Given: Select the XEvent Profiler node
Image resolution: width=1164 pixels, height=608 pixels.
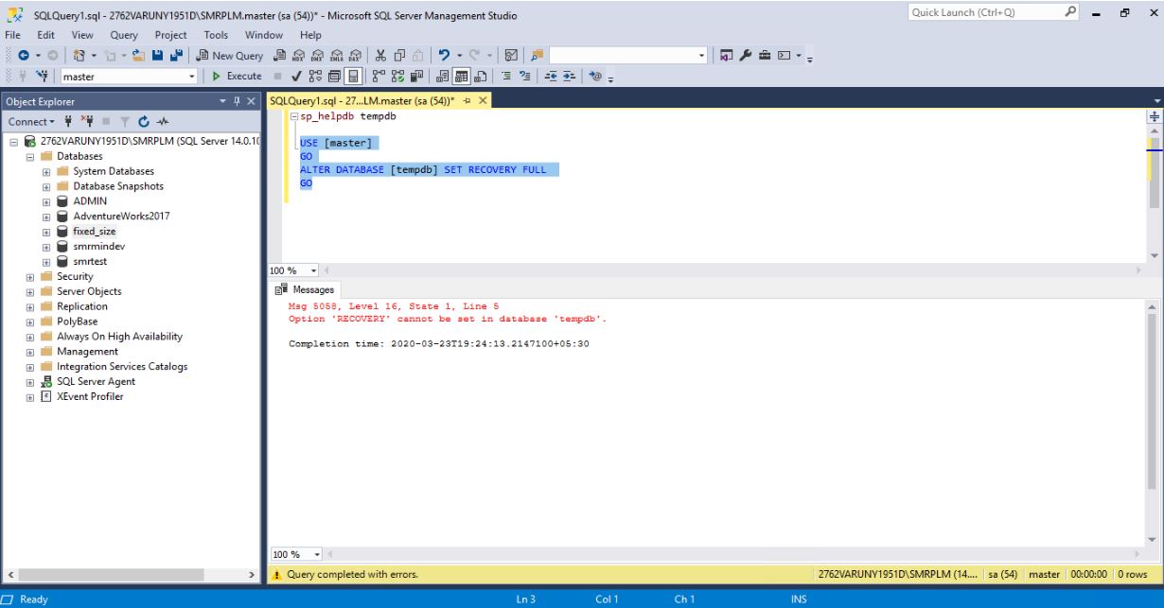Looking at the screenshot, I should 89,396.
